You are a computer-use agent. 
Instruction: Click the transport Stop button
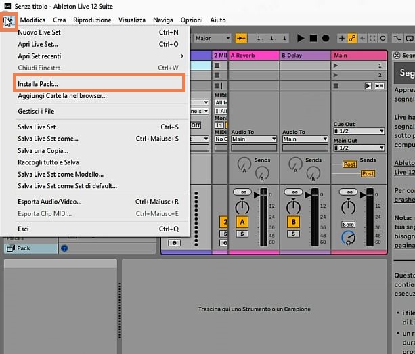(313, 39)
